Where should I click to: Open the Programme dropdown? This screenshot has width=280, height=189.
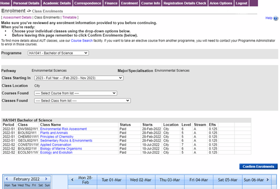tap(58, 53)
